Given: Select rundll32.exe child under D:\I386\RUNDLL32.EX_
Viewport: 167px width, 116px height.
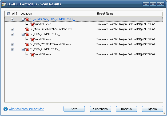Looking at the screenshot, I should coord(43,39).
